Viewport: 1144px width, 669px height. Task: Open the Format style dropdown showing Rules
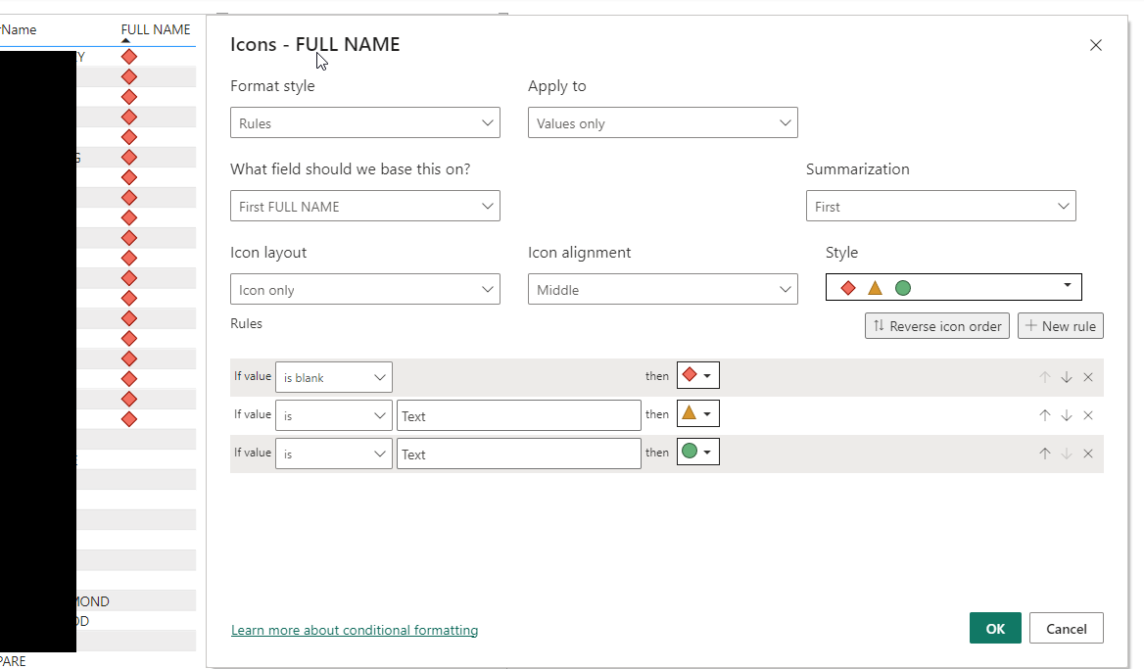364,122
